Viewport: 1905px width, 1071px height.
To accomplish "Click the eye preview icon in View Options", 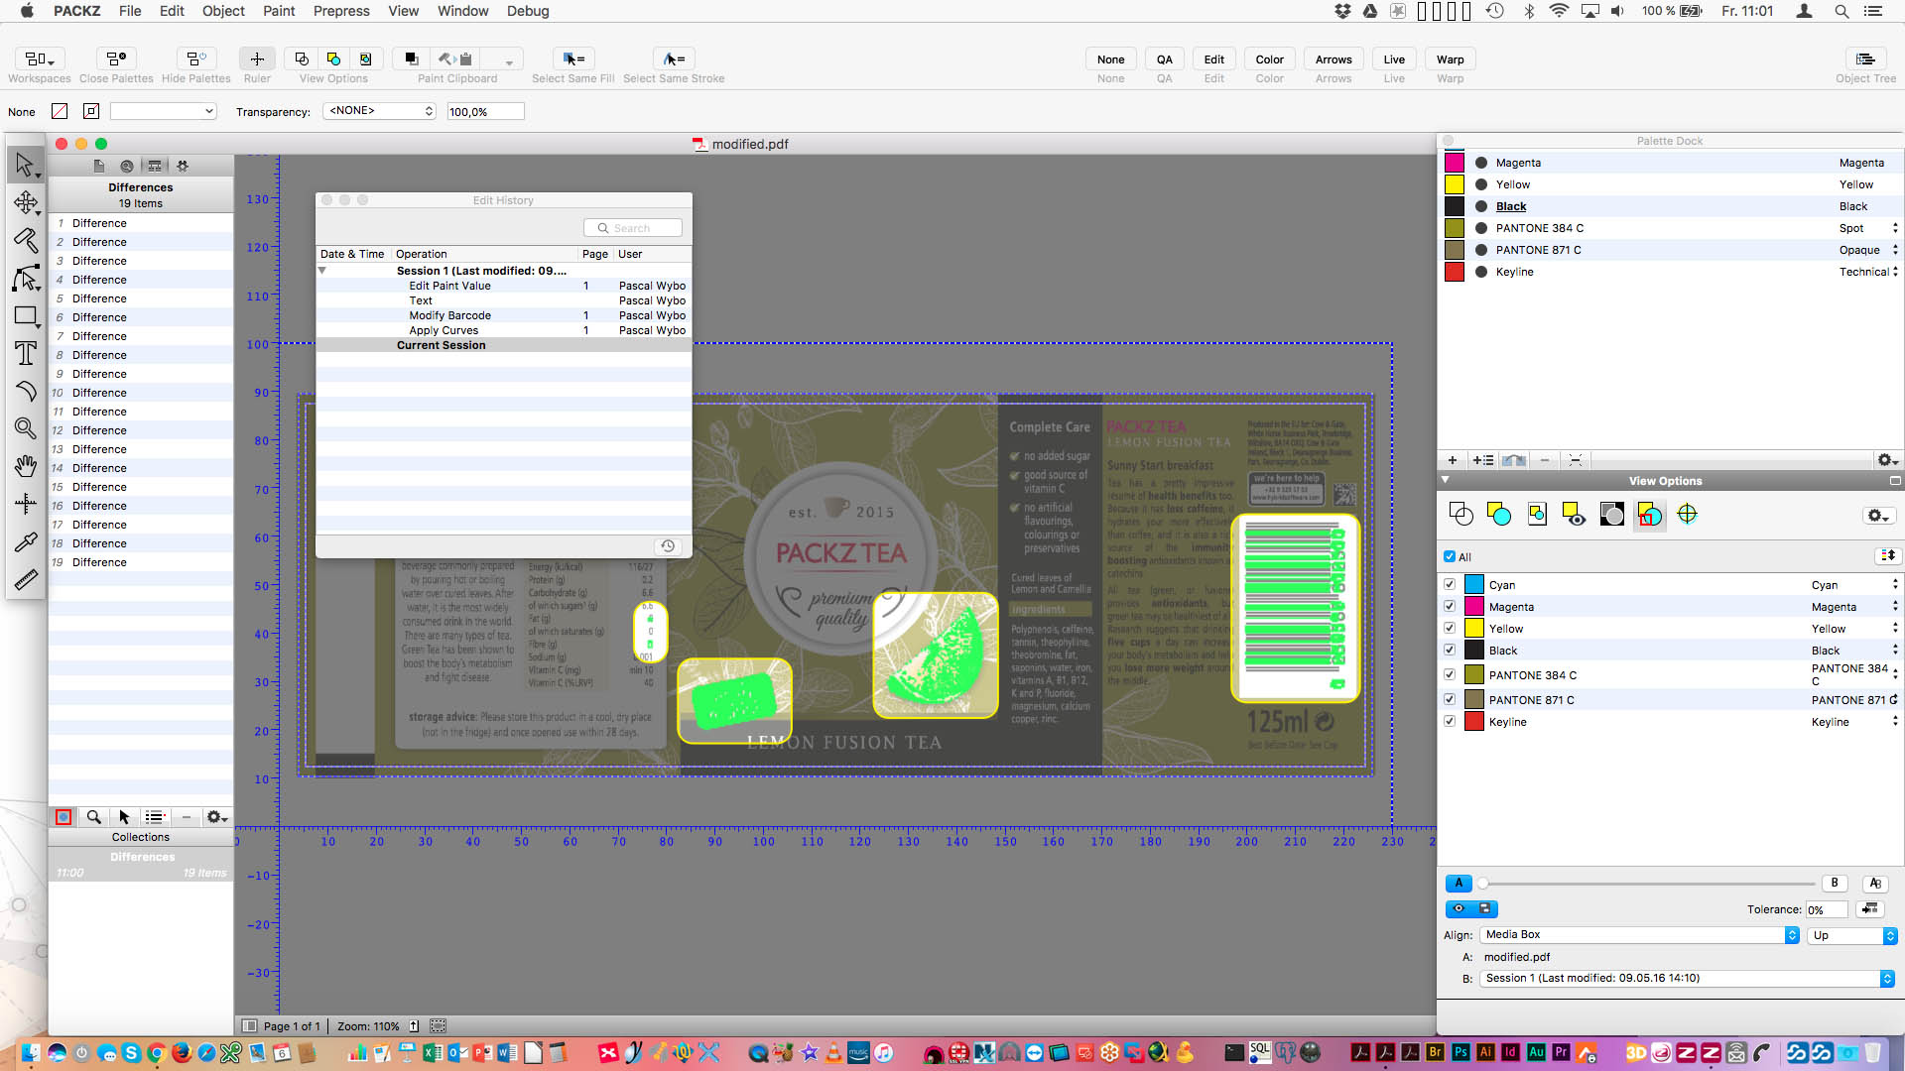I will pos(1575,514).
